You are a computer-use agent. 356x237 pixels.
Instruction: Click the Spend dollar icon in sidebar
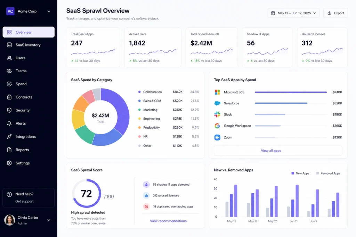9,84
